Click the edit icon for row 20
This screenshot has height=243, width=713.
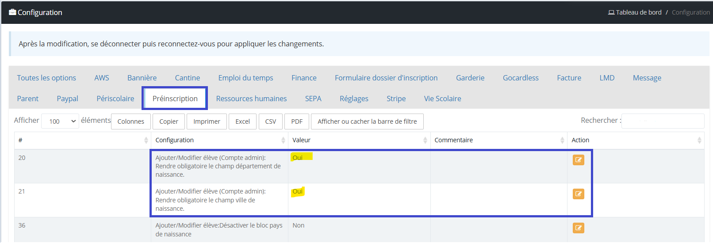578,160
